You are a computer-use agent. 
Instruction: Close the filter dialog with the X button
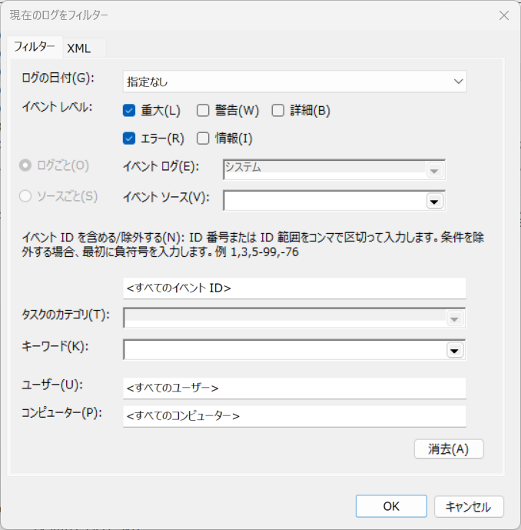[x=503, y=15]
